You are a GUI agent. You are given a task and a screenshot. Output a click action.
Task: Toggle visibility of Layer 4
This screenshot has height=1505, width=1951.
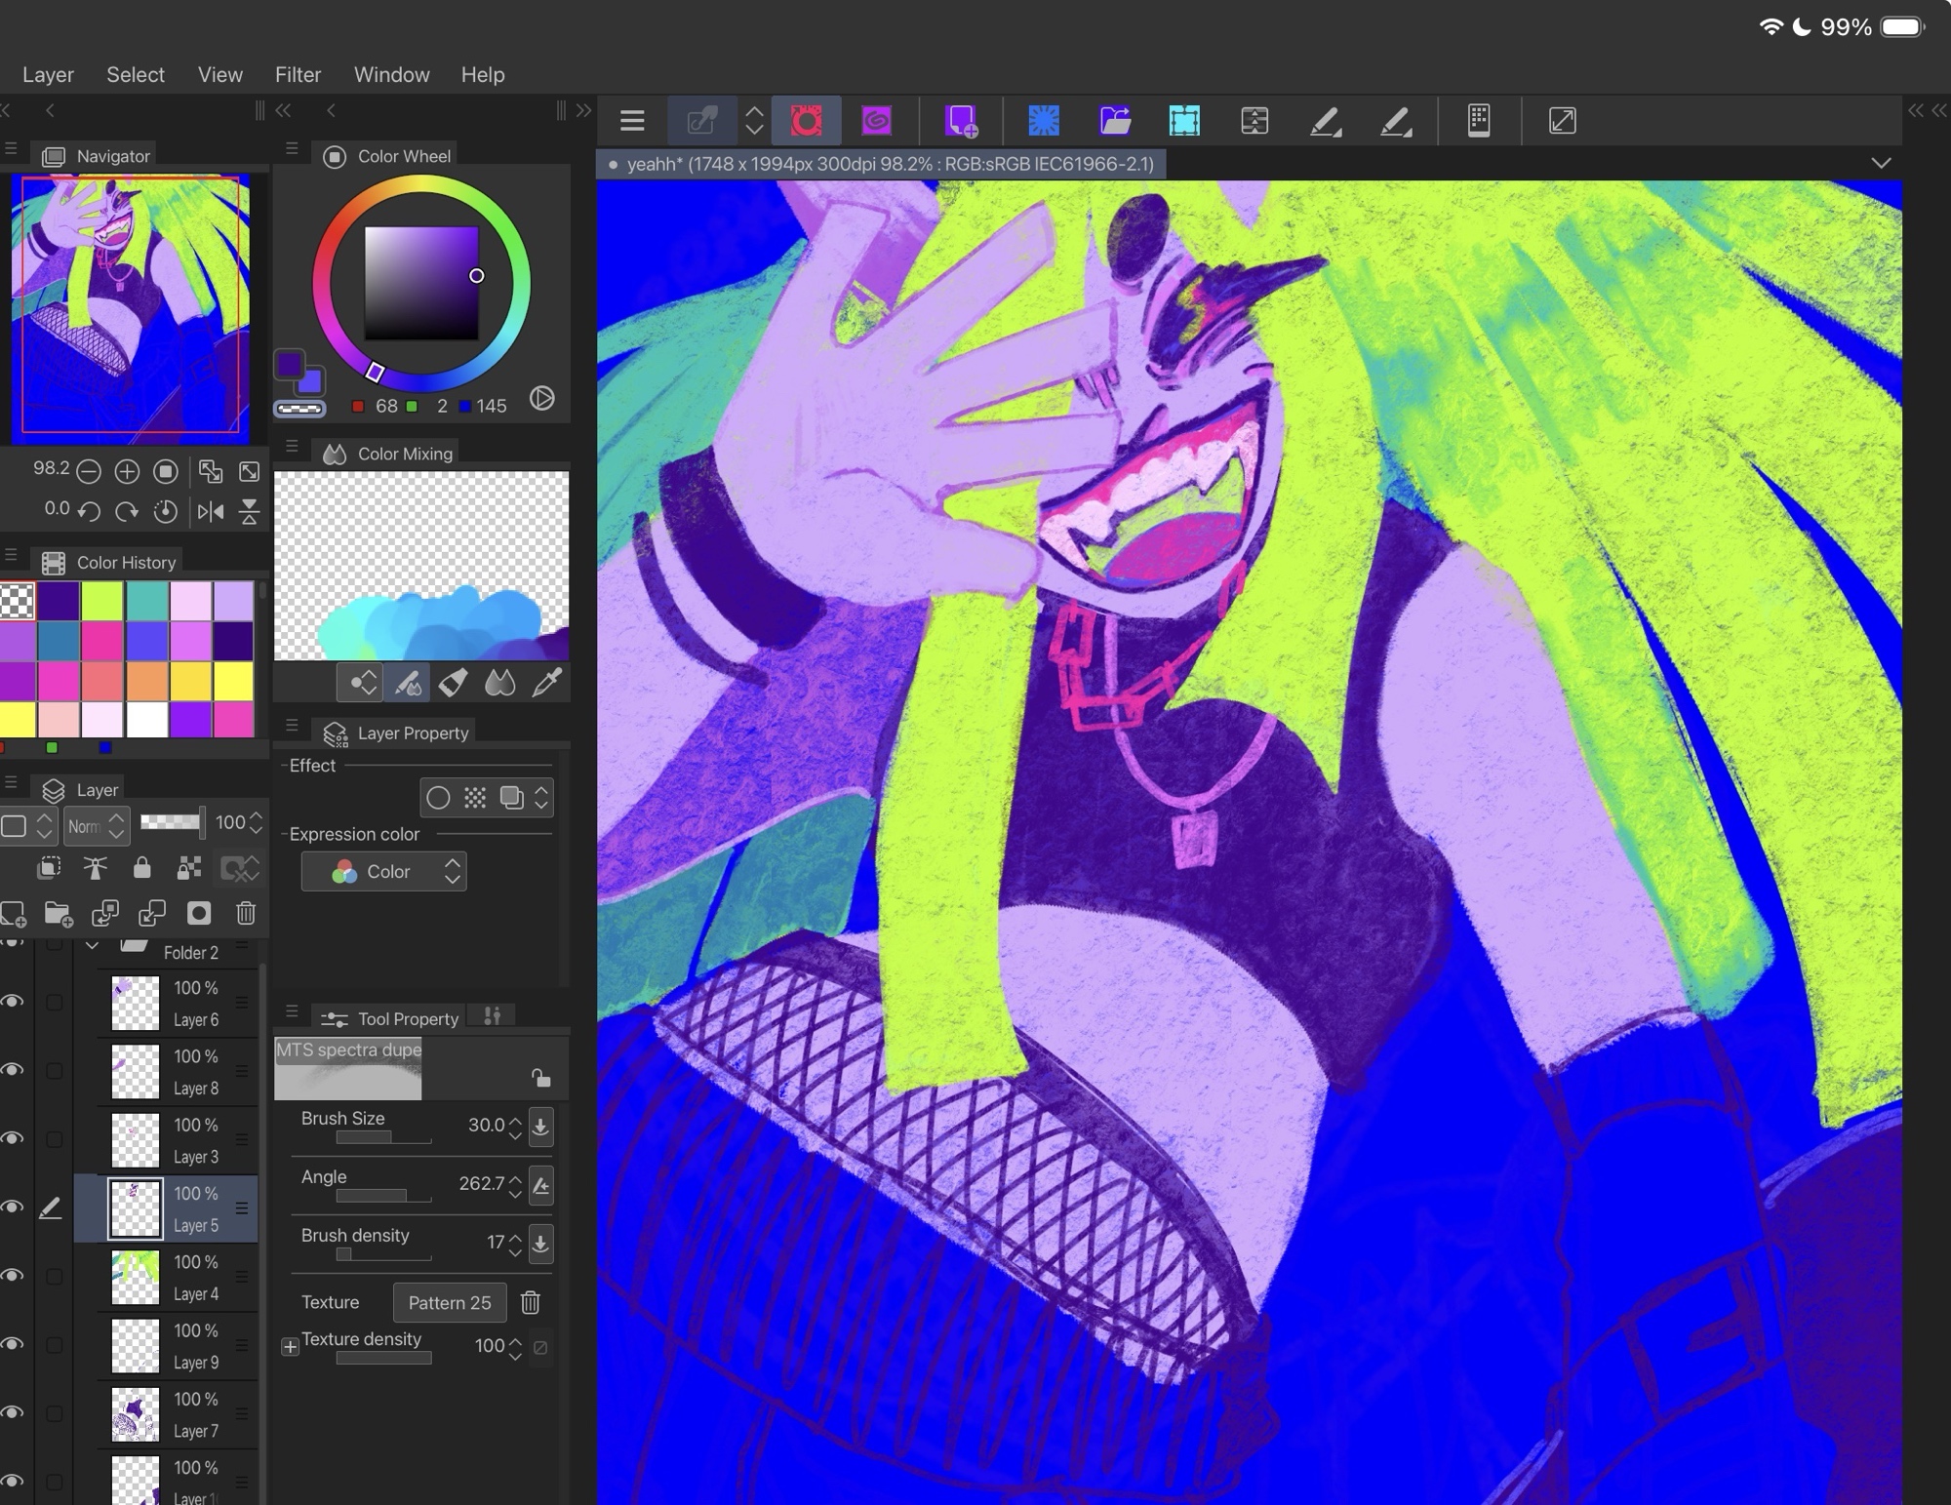pos(13,1276)
